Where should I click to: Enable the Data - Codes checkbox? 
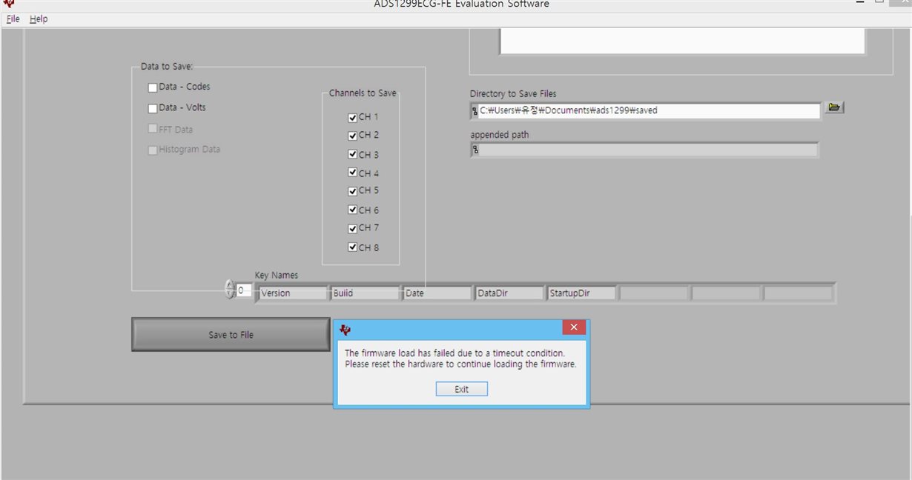pyautogui.click(x=154, y=87)
